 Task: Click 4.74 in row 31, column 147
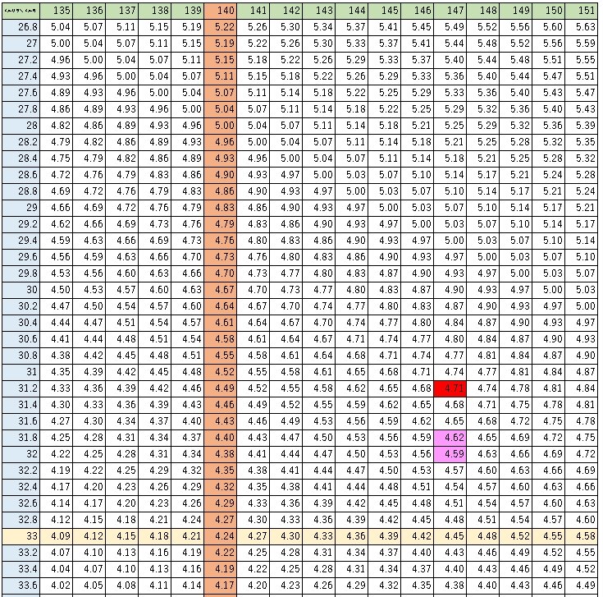[x=450, y=372]
